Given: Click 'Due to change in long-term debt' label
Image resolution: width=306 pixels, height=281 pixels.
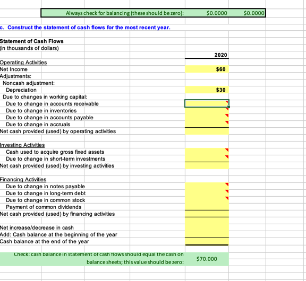Looking at the screenshot, I should (x=46, y=193).
